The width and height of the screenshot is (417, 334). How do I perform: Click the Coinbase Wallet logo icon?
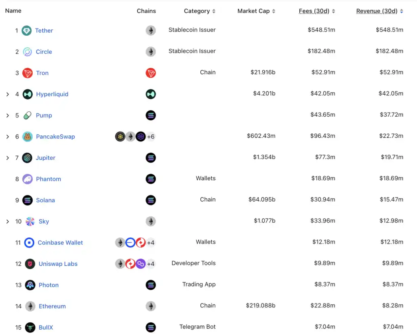(x=29, y=243)
